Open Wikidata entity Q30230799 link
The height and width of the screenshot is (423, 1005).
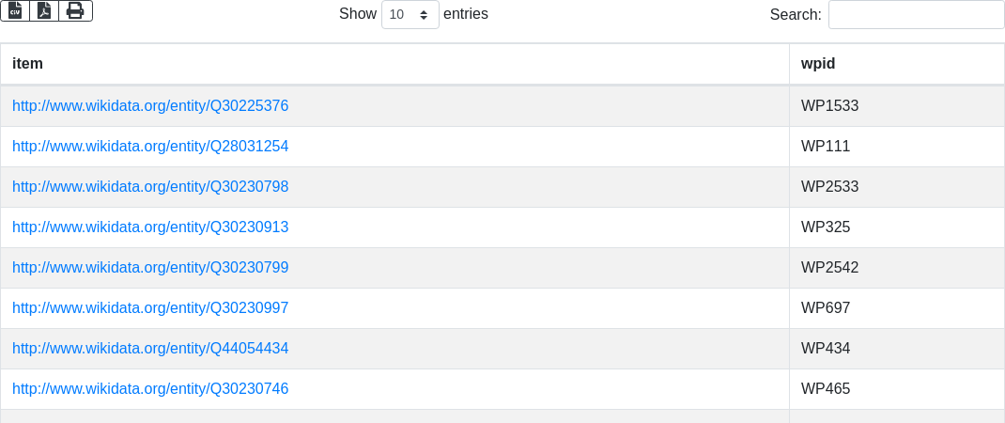[150, 268]
